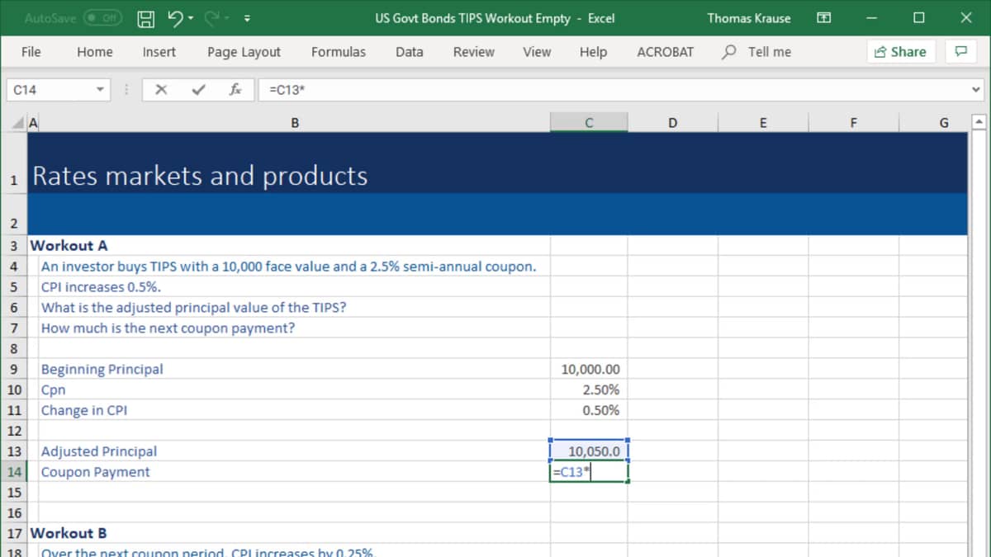Open the File menu

[31, 51]
